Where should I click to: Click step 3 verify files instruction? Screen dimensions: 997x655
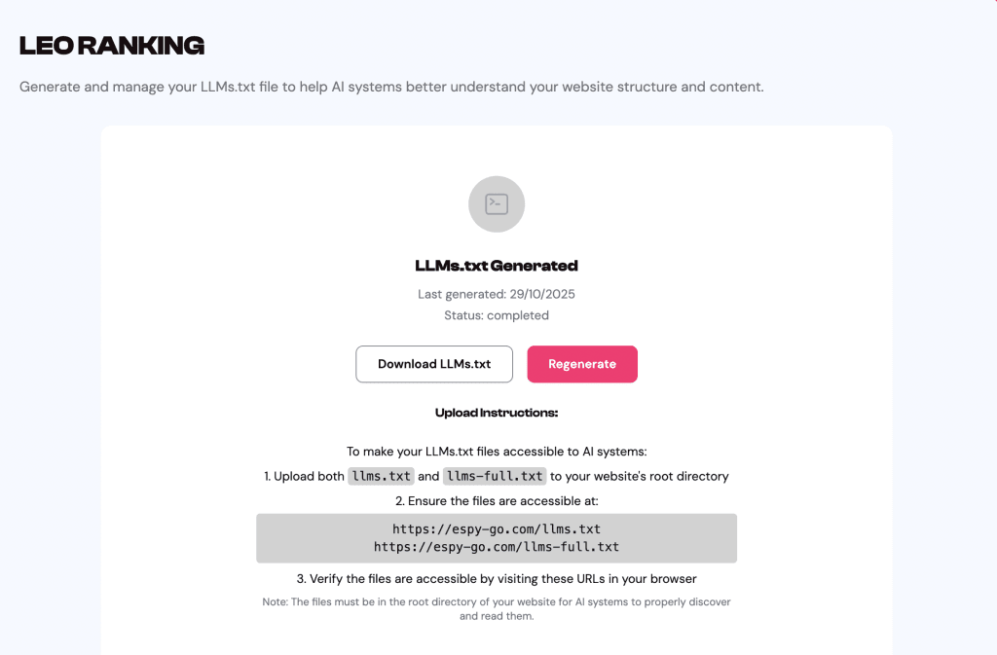tap(497, 579)
